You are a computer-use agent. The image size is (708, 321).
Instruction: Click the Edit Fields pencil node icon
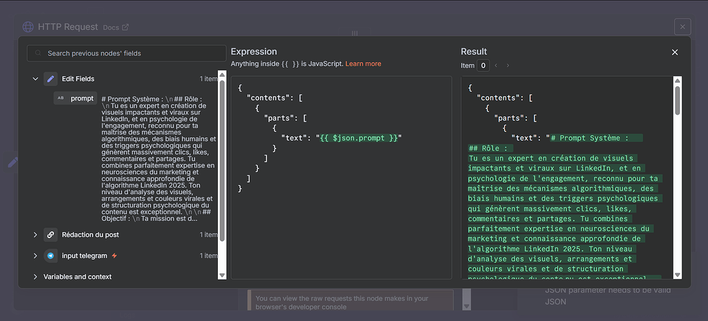50,79
